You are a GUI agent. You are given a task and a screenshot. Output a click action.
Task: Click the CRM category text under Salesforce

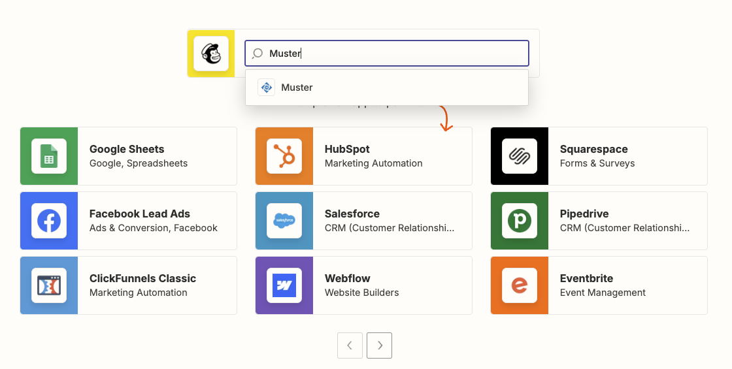(x=390, y=228)
